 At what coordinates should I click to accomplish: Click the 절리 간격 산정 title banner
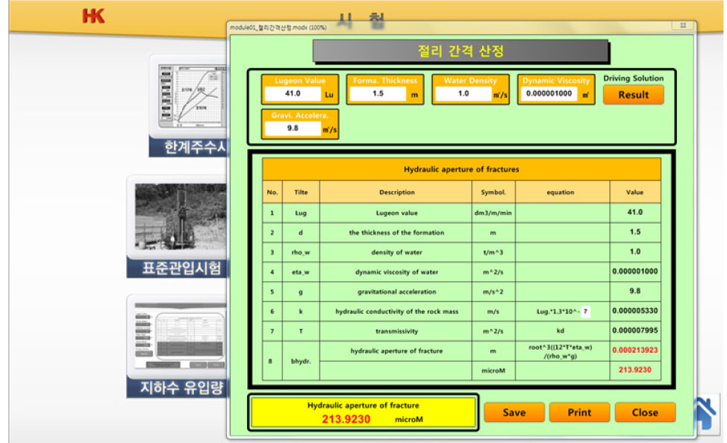pyautogui.click(x=461, y=51)
